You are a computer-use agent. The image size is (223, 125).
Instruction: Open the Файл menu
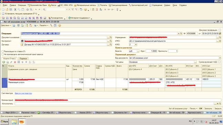tap(5, 5)
